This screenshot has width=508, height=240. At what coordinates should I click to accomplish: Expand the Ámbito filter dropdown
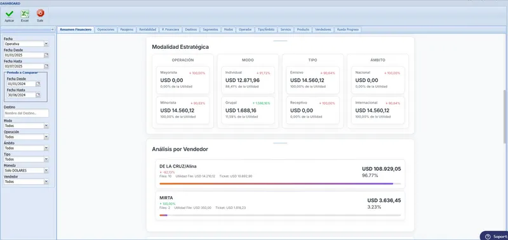(x=46, y=148)
